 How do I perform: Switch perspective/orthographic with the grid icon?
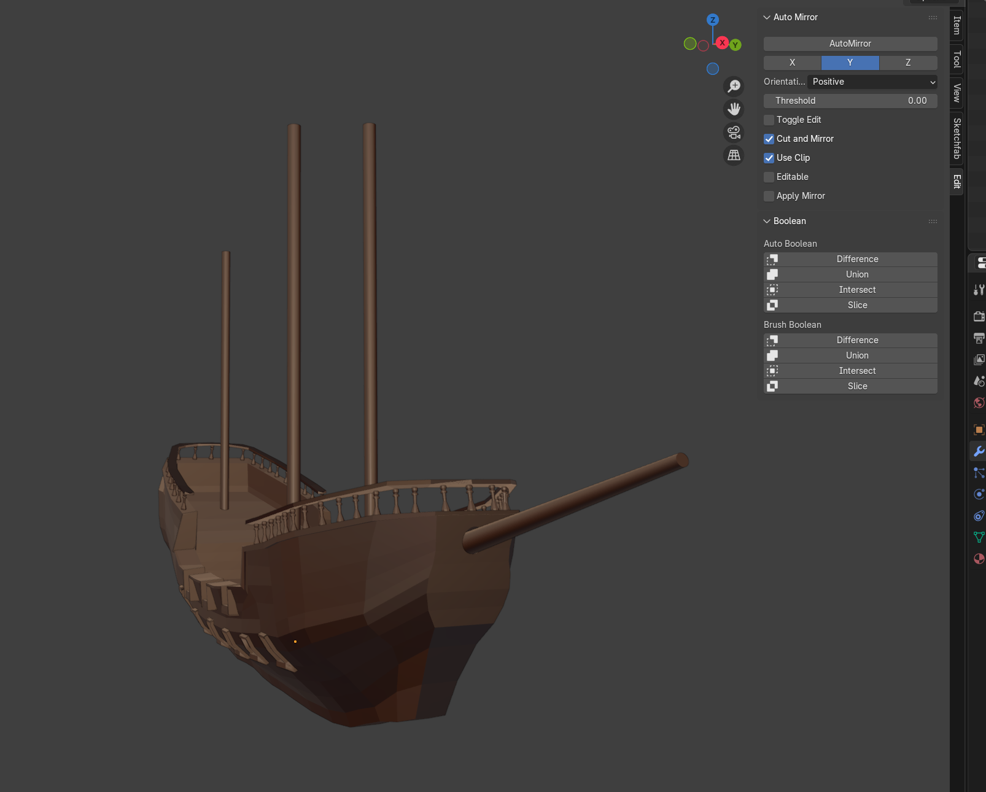click(734, 155)
